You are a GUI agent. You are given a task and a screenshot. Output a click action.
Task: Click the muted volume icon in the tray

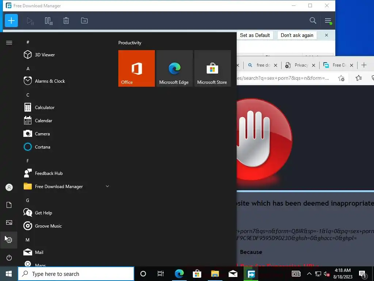tap(327, 274)
